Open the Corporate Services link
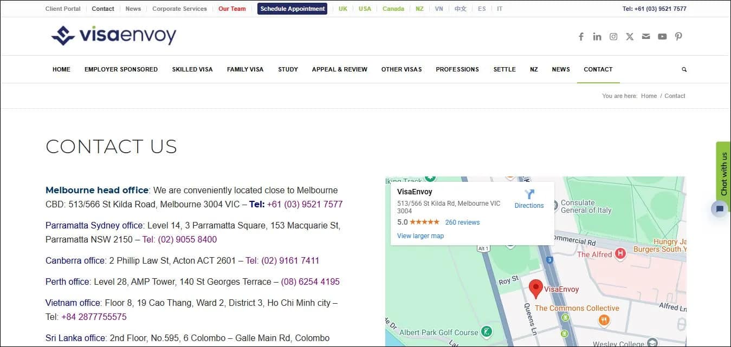Image resolution: width=731 pixels, height=347 pixels. (179, 9)
